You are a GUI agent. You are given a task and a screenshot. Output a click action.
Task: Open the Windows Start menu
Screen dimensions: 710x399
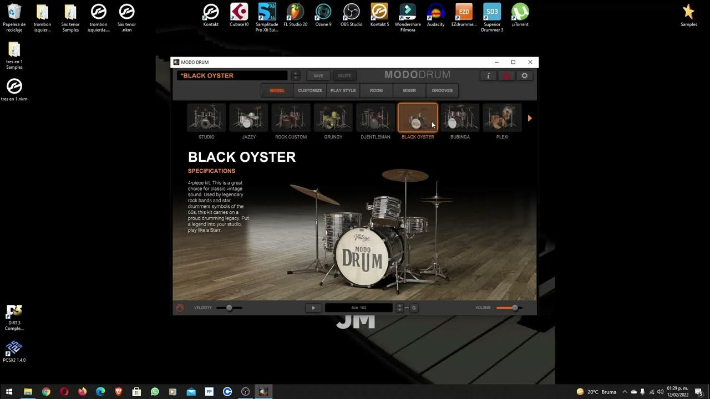pos(9,392)
